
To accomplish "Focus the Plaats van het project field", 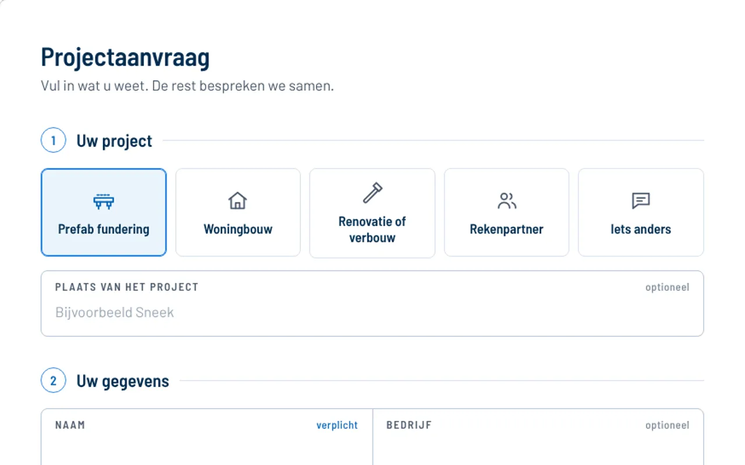I will (x=372, y=303).
